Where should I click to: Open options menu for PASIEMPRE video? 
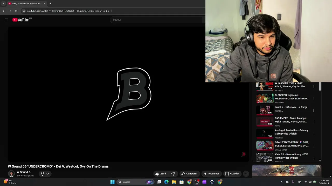pyautogui.click(x=314, y=122)
